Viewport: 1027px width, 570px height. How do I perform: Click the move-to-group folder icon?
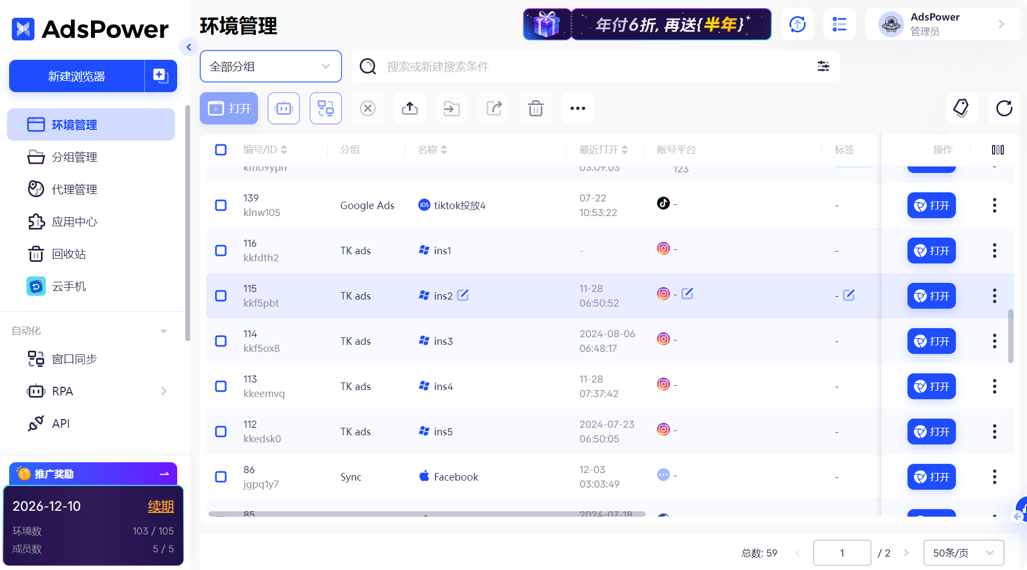451,108
